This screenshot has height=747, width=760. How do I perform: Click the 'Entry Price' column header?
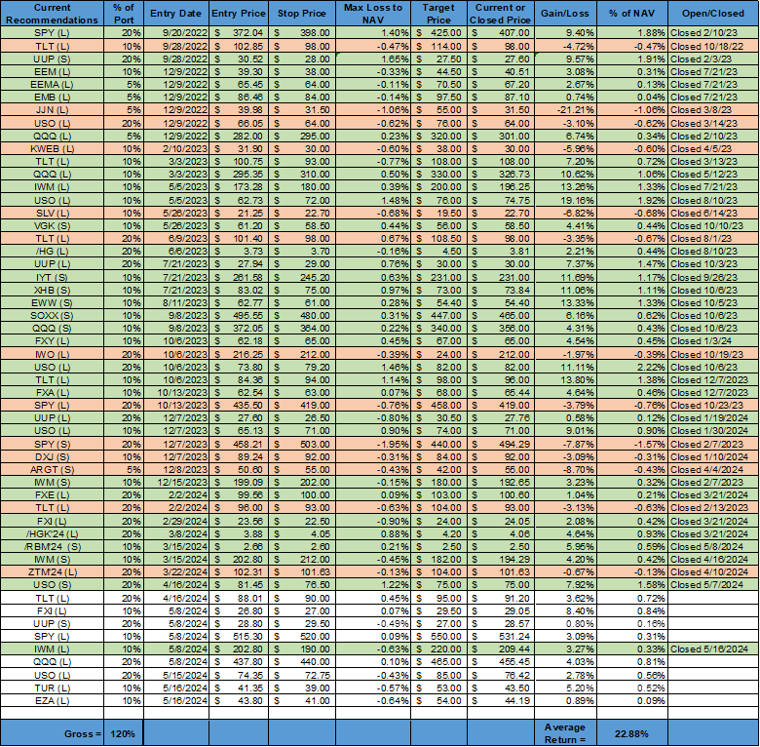coord(239,14)
